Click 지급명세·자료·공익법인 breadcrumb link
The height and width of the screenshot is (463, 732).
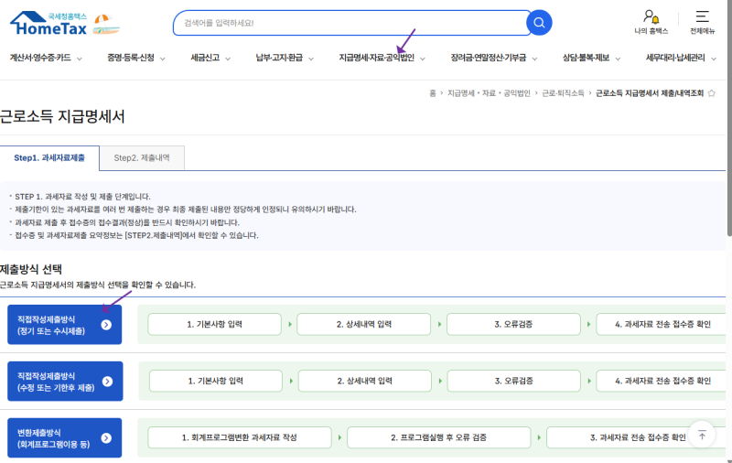[x=489, y=93]
